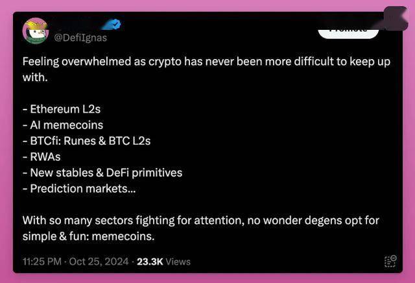
Task: Click the blurred display name beside the avatar
Action: pos(77,25)
